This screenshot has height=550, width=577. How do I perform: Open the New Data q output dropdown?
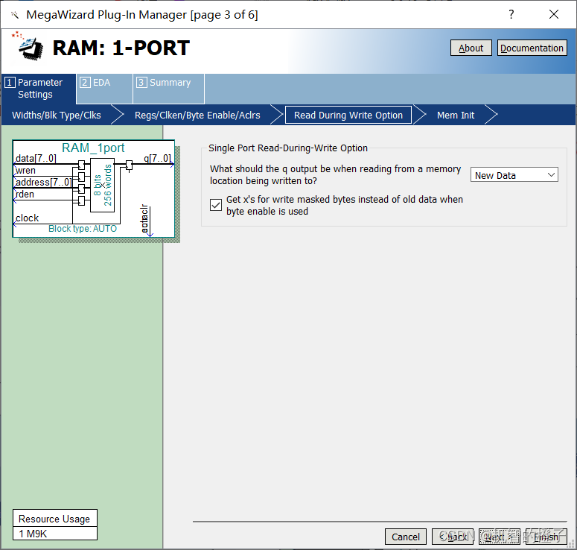pos(514,175)
